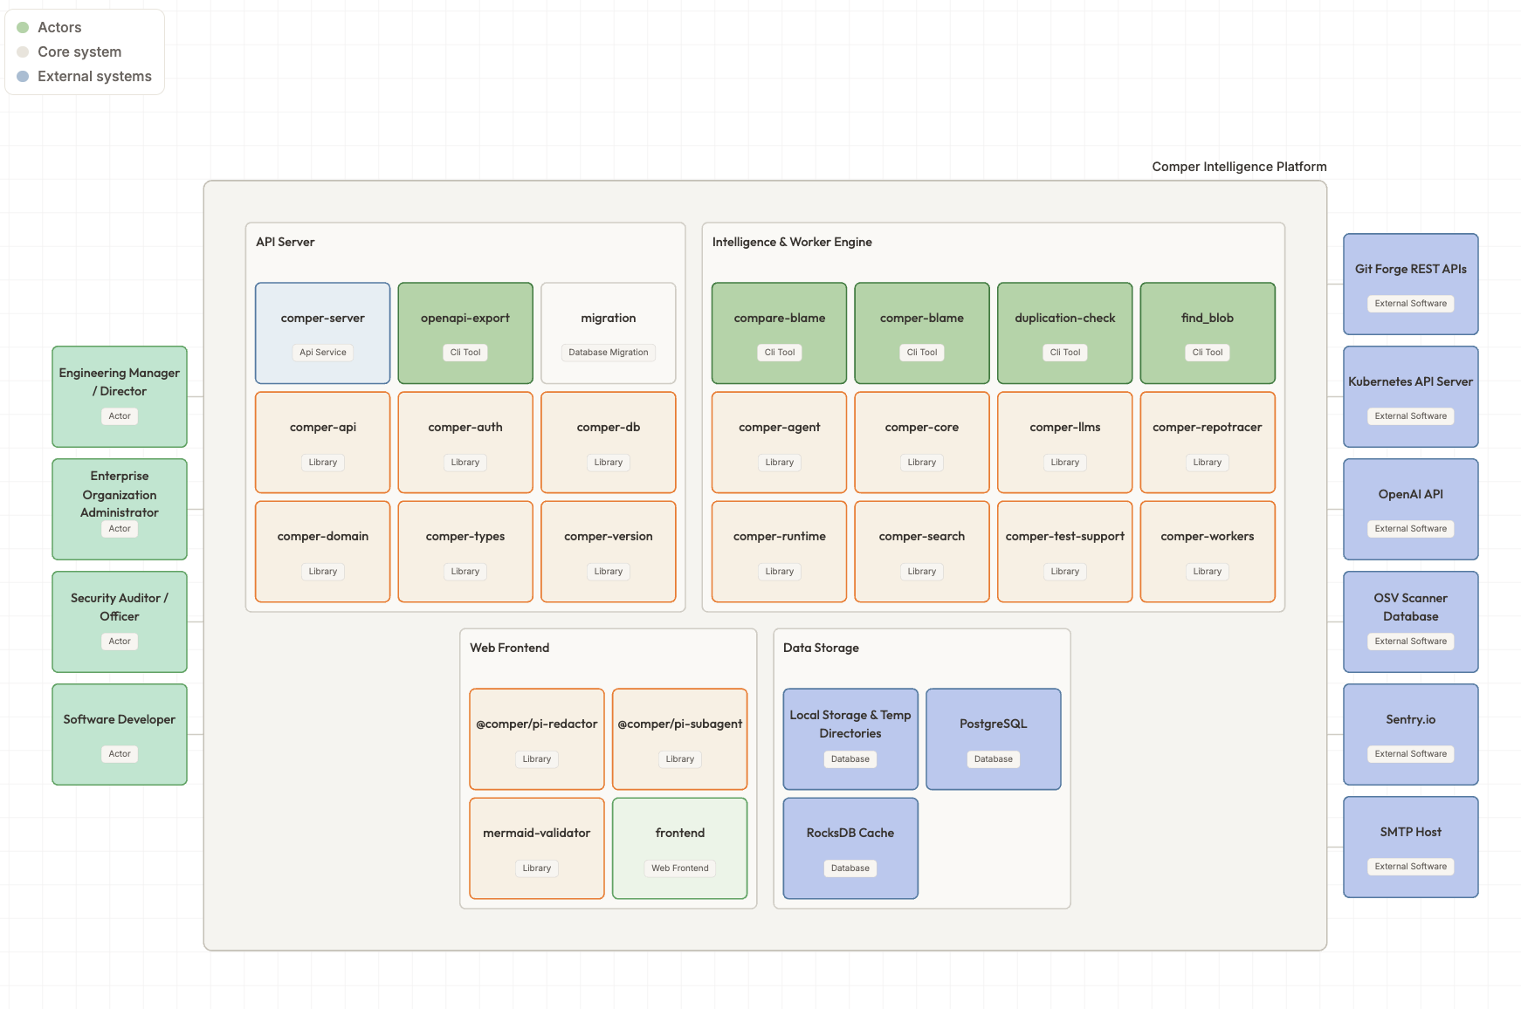Select the comper-core library node
The image size is (1521, 1009).
[922, 443]
